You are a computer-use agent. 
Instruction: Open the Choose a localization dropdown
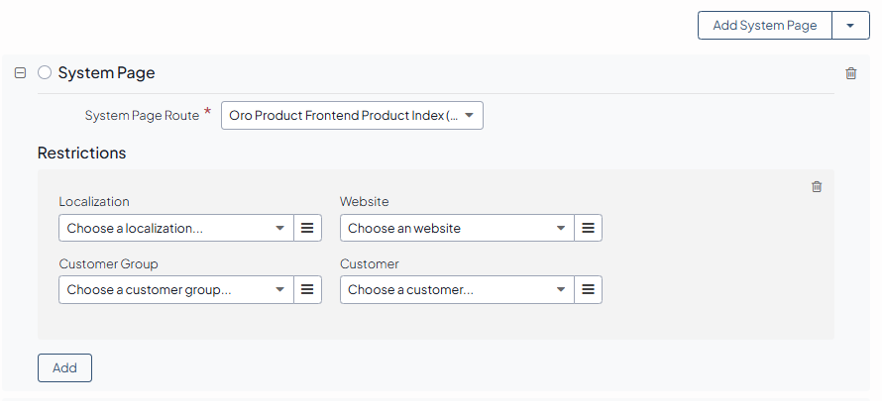175,229
